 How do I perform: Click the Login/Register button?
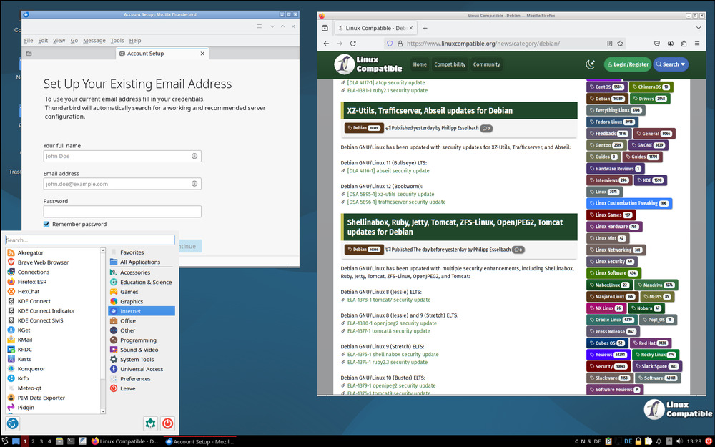(628, 64)
